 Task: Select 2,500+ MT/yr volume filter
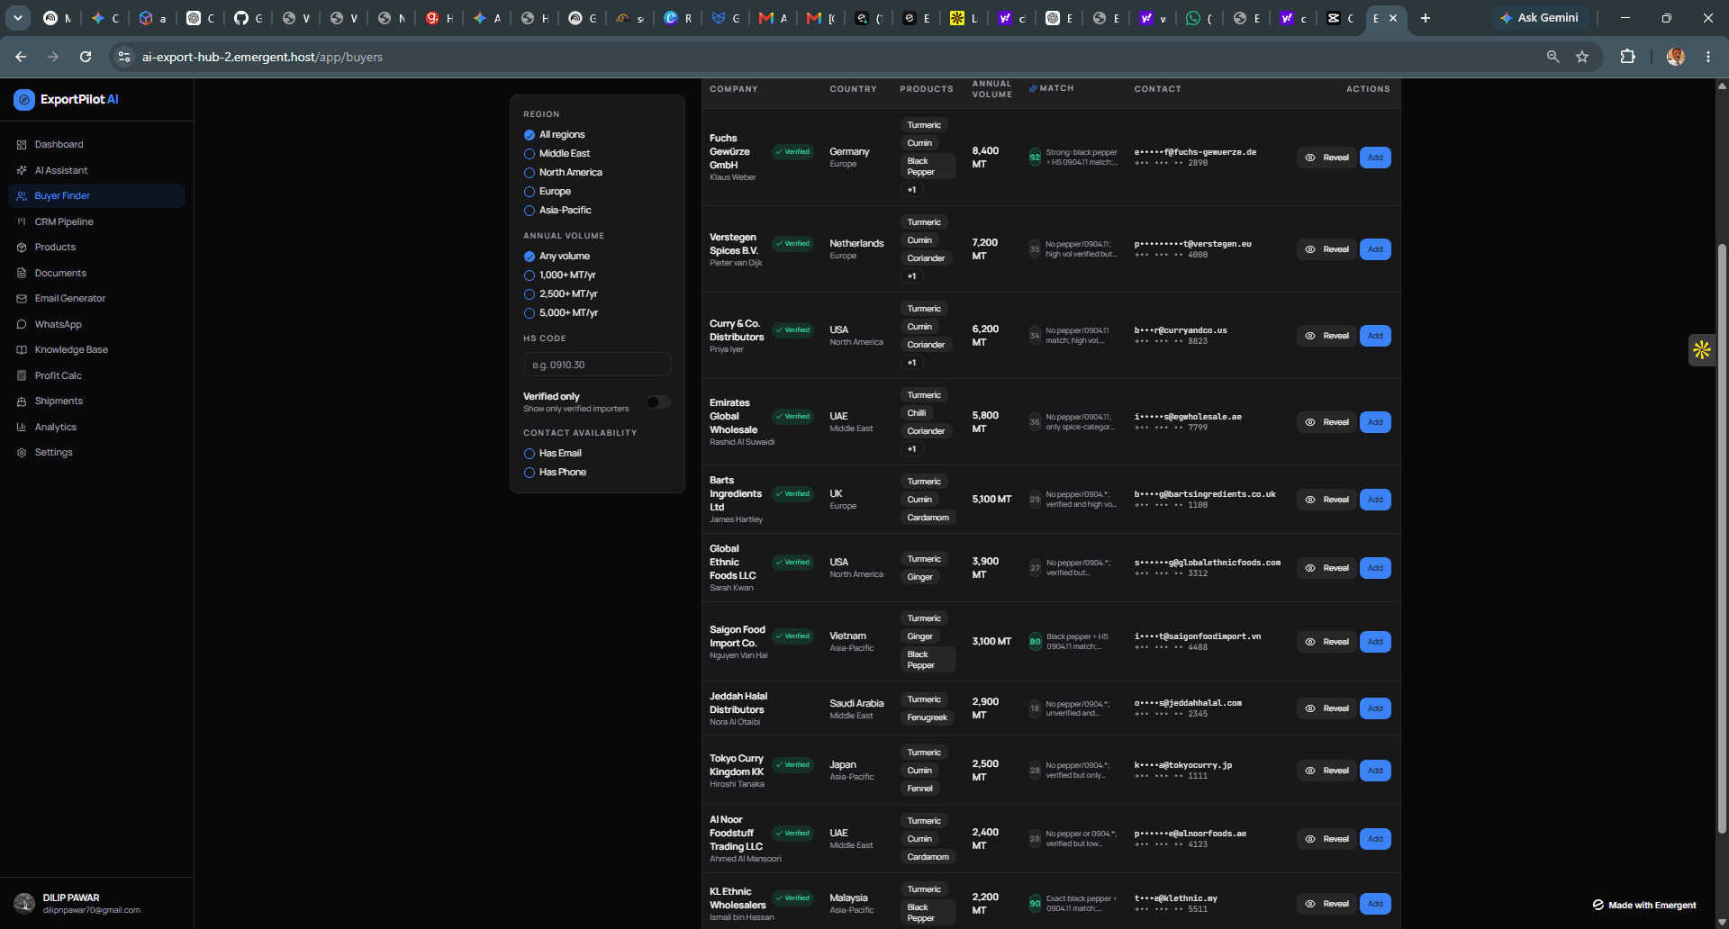530,294
